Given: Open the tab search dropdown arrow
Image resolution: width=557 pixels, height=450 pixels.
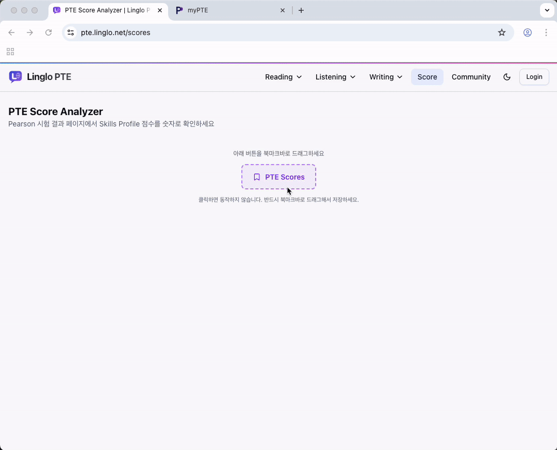Looking at the screenshot, I should (x=547, y=10).
